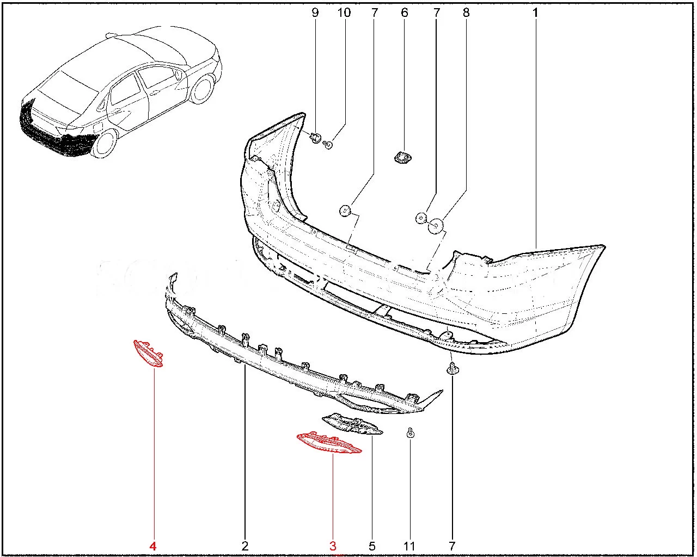Click part number 11 label at bottom
Image resolution: width=697 pixels, height=557 pixels.
pyautogui.click(x=409, y=546)
